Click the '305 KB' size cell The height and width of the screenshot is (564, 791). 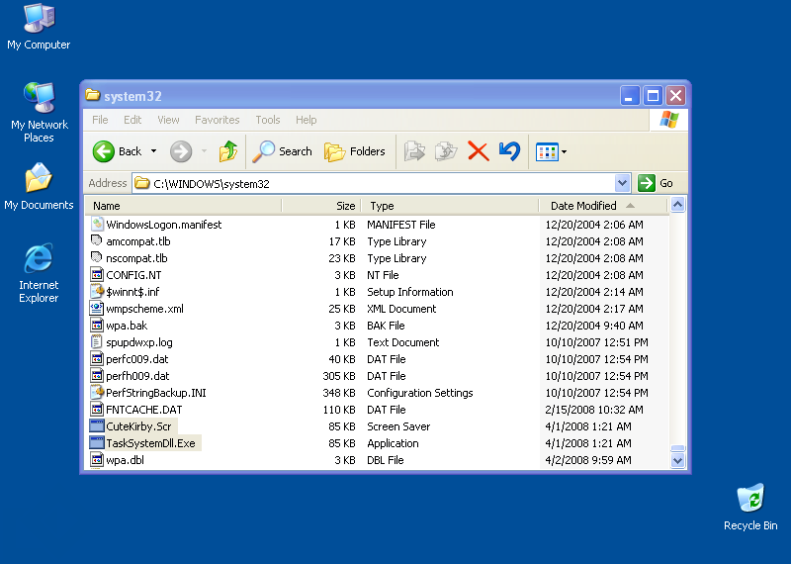tap(339, 376)
